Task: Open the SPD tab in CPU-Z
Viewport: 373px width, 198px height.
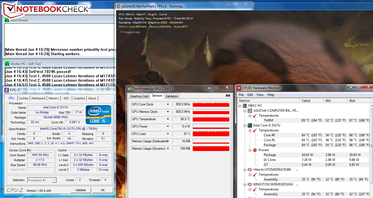Action: [x=66, y=98]
